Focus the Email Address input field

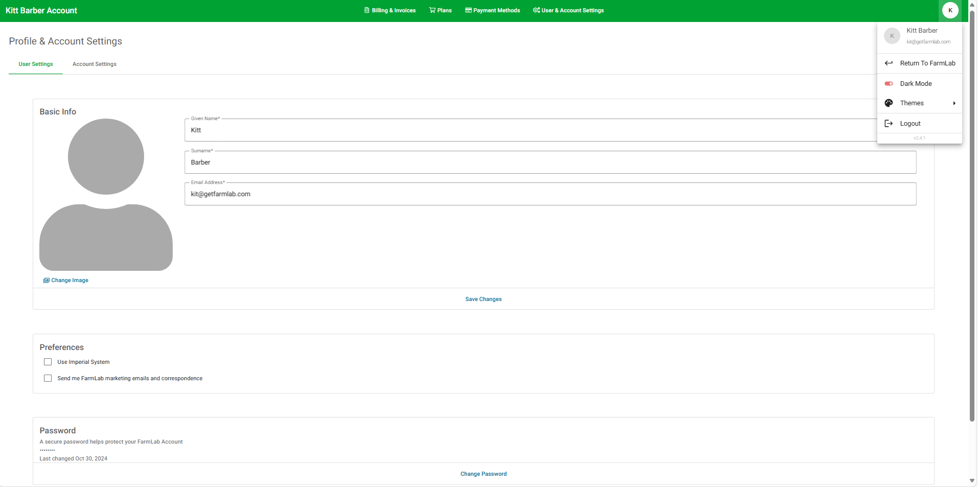click(x=550, y=194)
